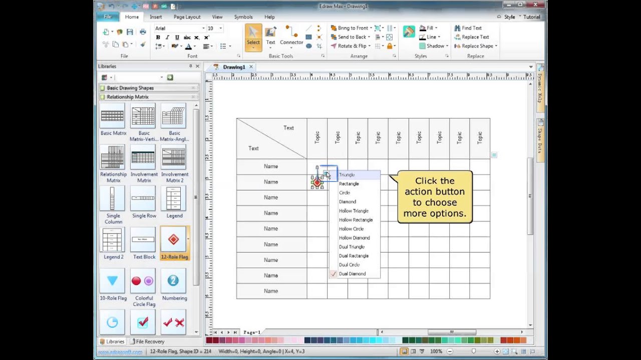Expand the Rotate & Flip dropdown
641x360 pixels.
click(x=370, y=46)
